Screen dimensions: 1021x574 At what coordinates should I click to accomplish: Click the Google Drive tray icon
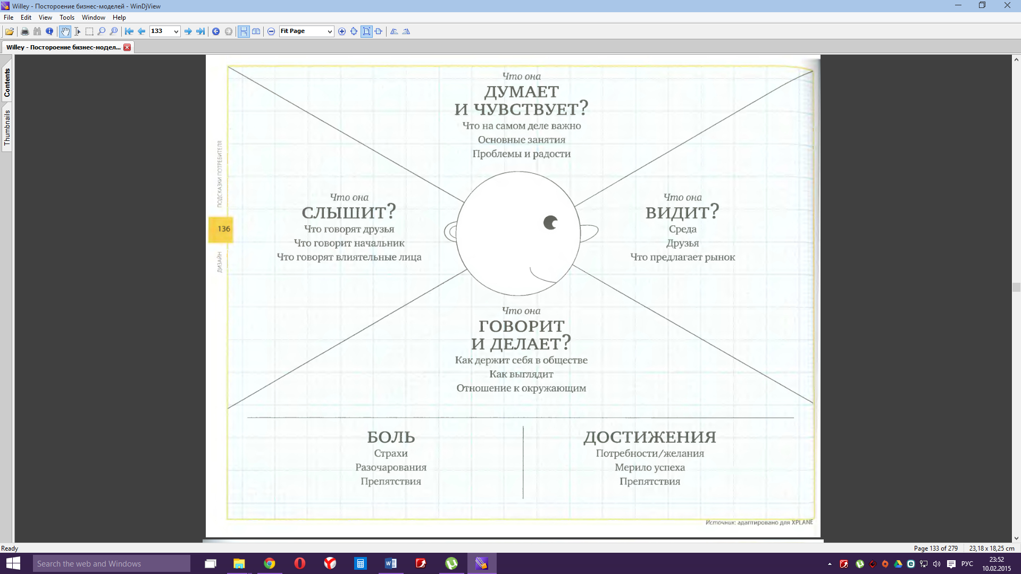click(x=898, y=564)
